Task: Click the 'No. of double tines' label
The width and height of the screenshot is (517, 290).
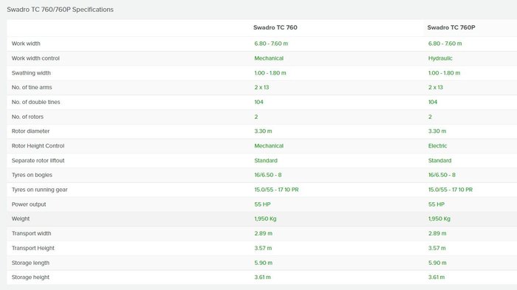Action: (35, 102)
